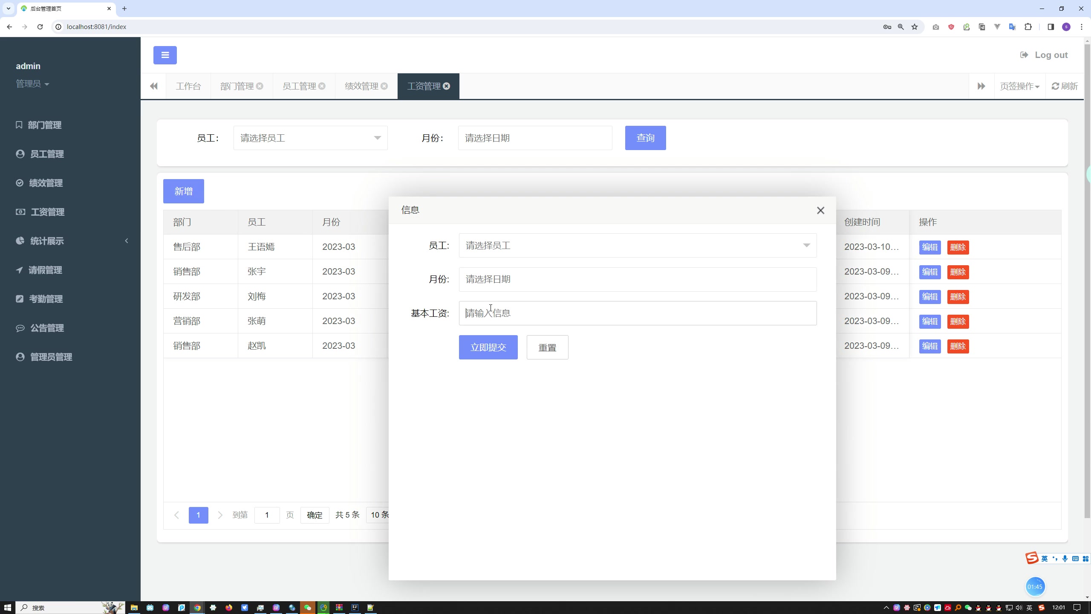The height and width of the screenshot is (614, 1091).
Task: Click the taskbar 搜索 box
Action: (70, 608)
